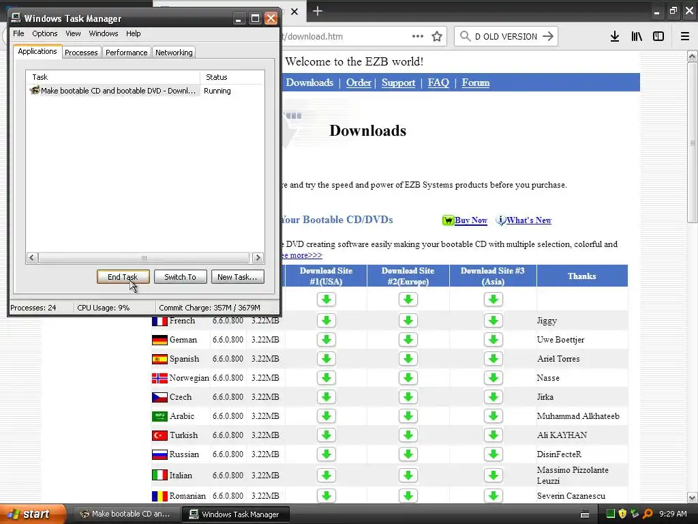This screenshot has width=698, height=524.
Task: Close the current browser tab
Action: pyautogui.click(x=294, y=12)
